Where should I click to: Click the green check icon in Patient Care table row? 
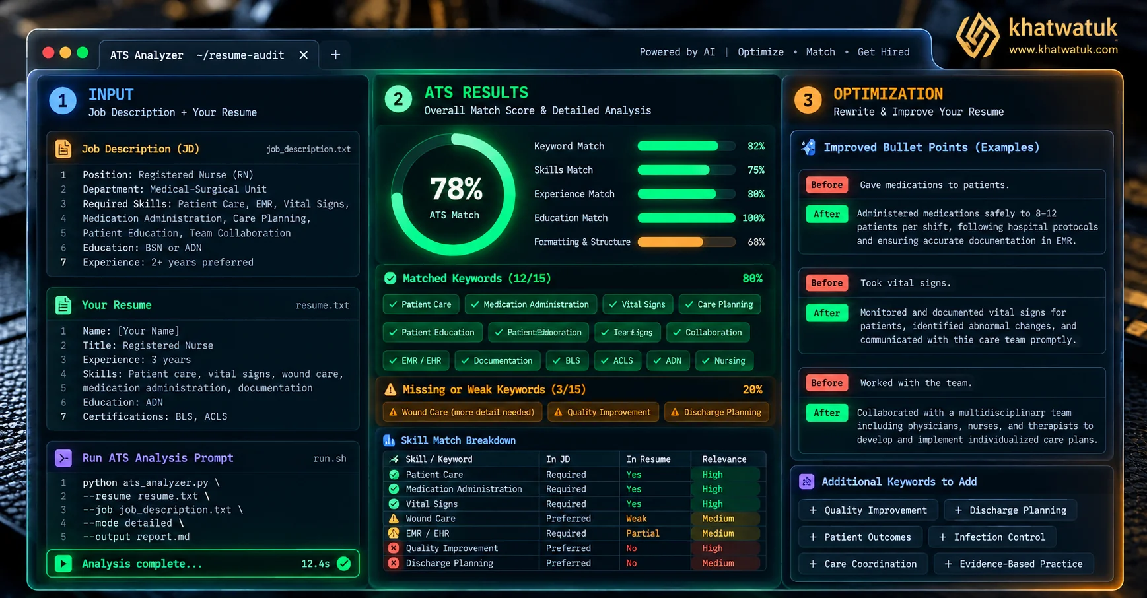394,475
